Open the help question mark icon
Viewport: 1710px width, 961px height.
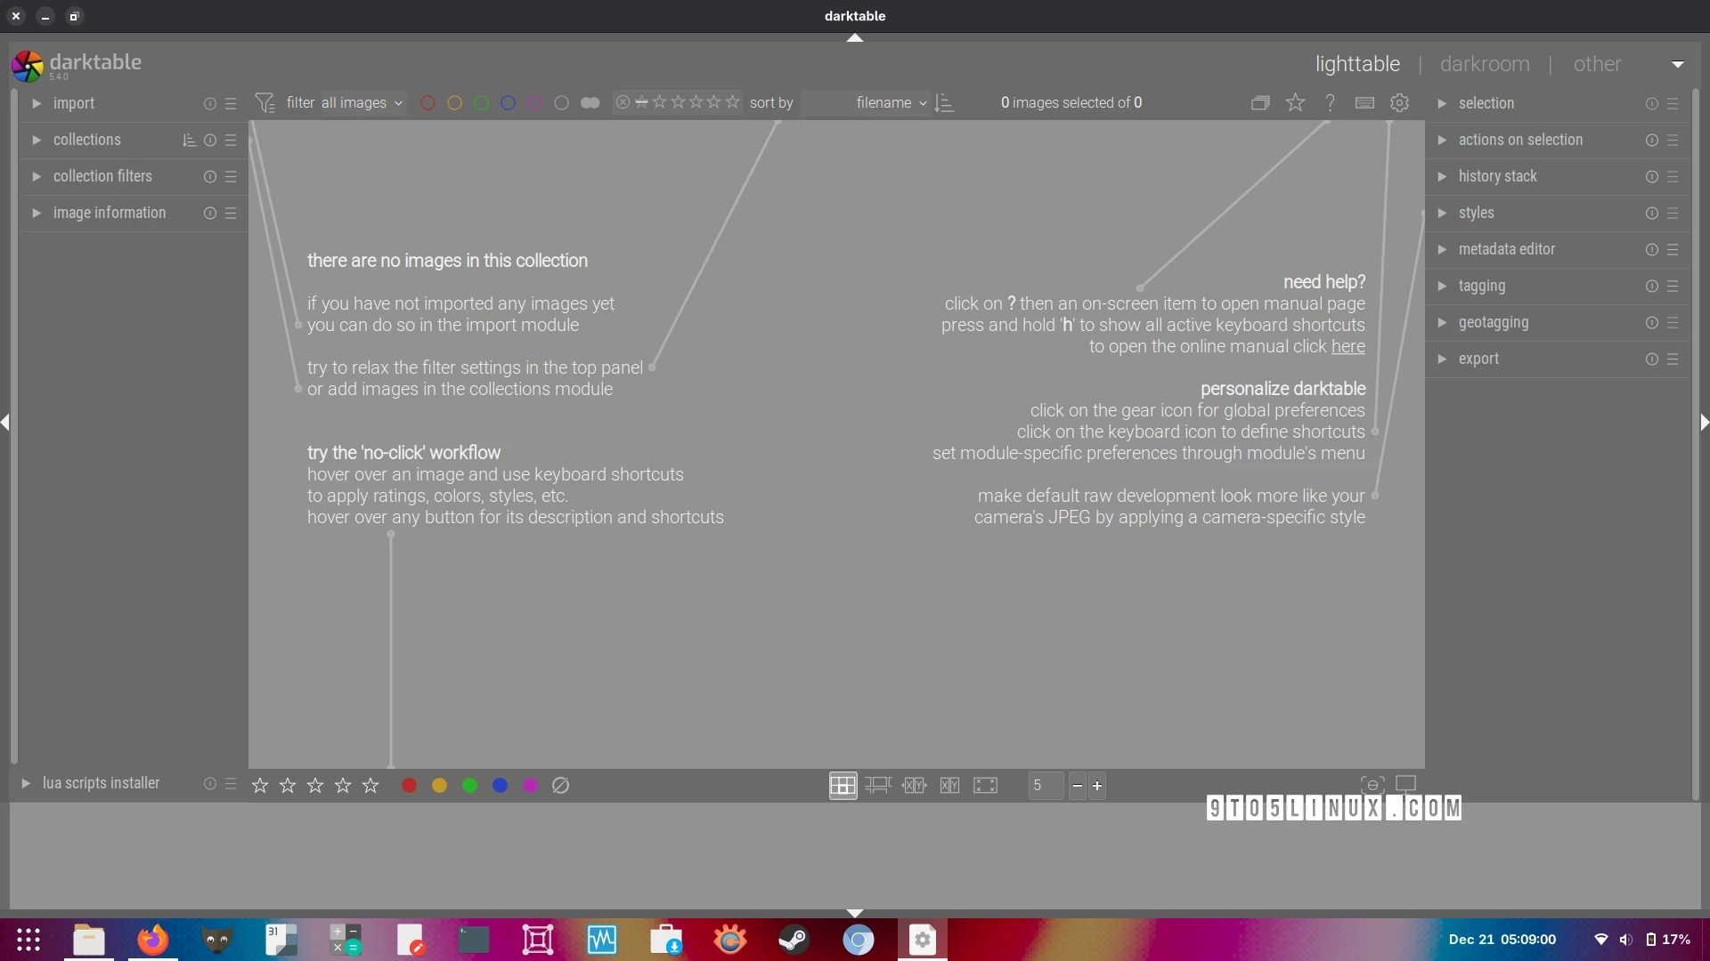(1329, 102)
